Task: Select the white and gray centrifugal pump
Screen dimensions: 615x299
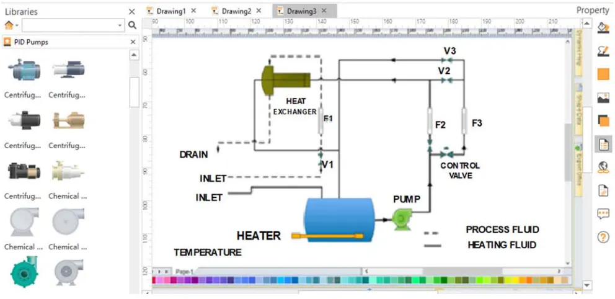Action: click(x=68, y=69)
